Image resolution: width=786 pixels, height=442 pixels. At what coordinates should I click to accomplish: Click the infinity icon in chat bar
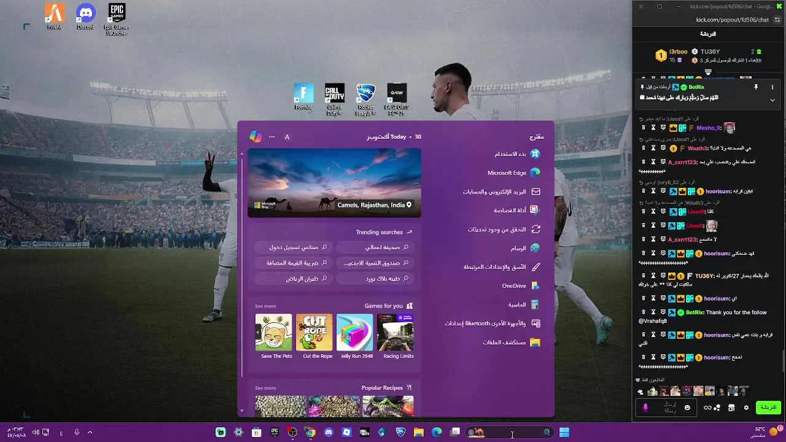point(707,408)
